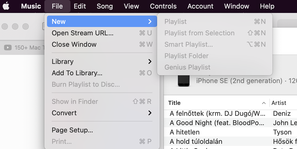The image size is (297, 149).
Task: Choose Add To Library option
Action: tap(77, 73)
